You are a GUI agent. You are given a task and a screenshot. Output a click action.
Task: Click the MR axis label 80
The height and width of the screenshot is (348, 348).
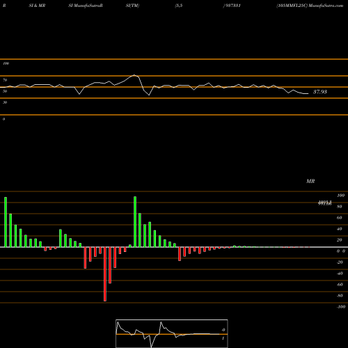tap(340, 207)
